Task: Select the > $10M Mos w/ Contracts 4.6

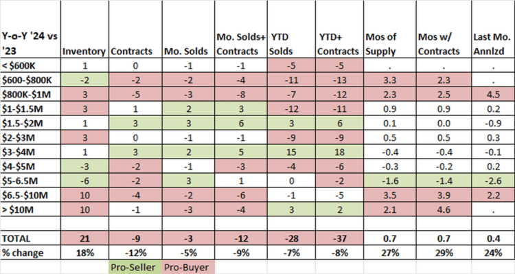Action: tap(444, 209)
